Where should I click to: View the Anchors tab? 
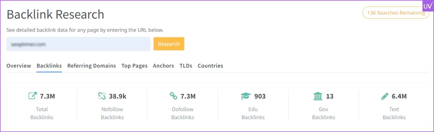click(163, 66)
